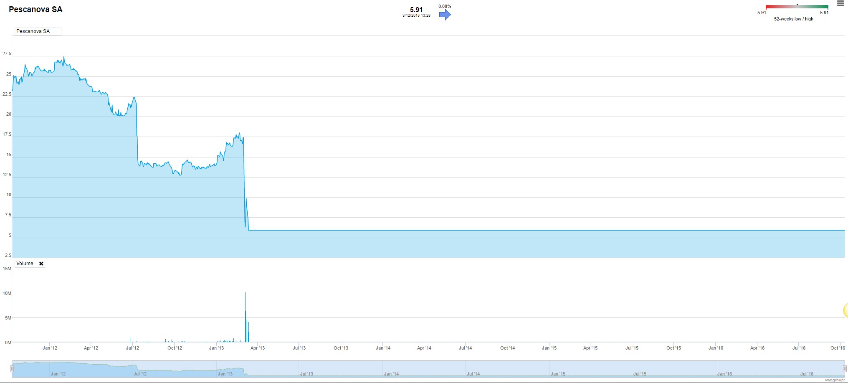Close the Volume indicator panel
This screenshot has width=848, height=383.
pyautogui.click(x=41, y=264)
